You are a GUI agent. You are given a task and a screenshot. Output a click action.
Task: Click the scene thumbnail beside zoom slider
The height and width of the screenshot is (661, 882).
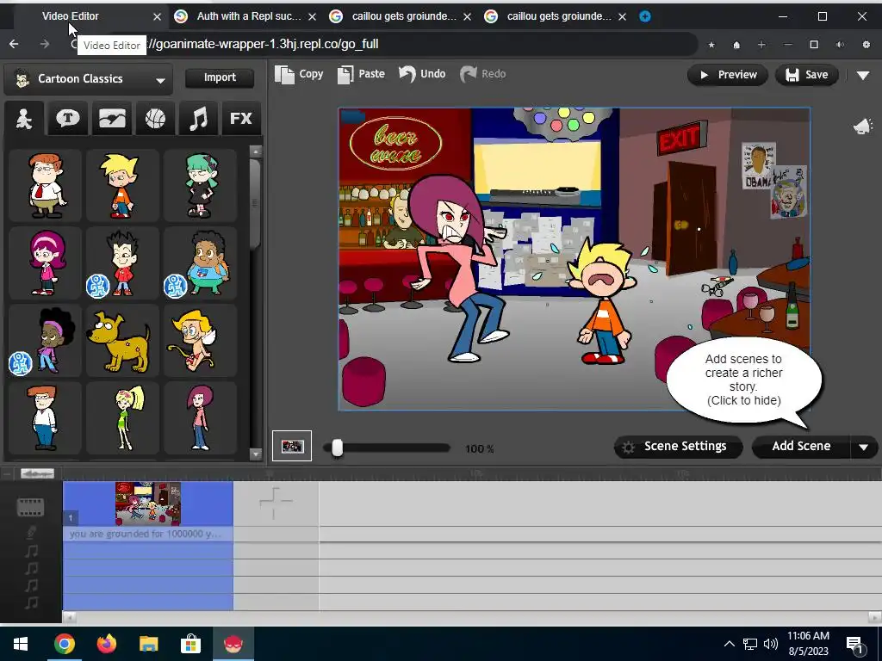[x=292, y=447]
